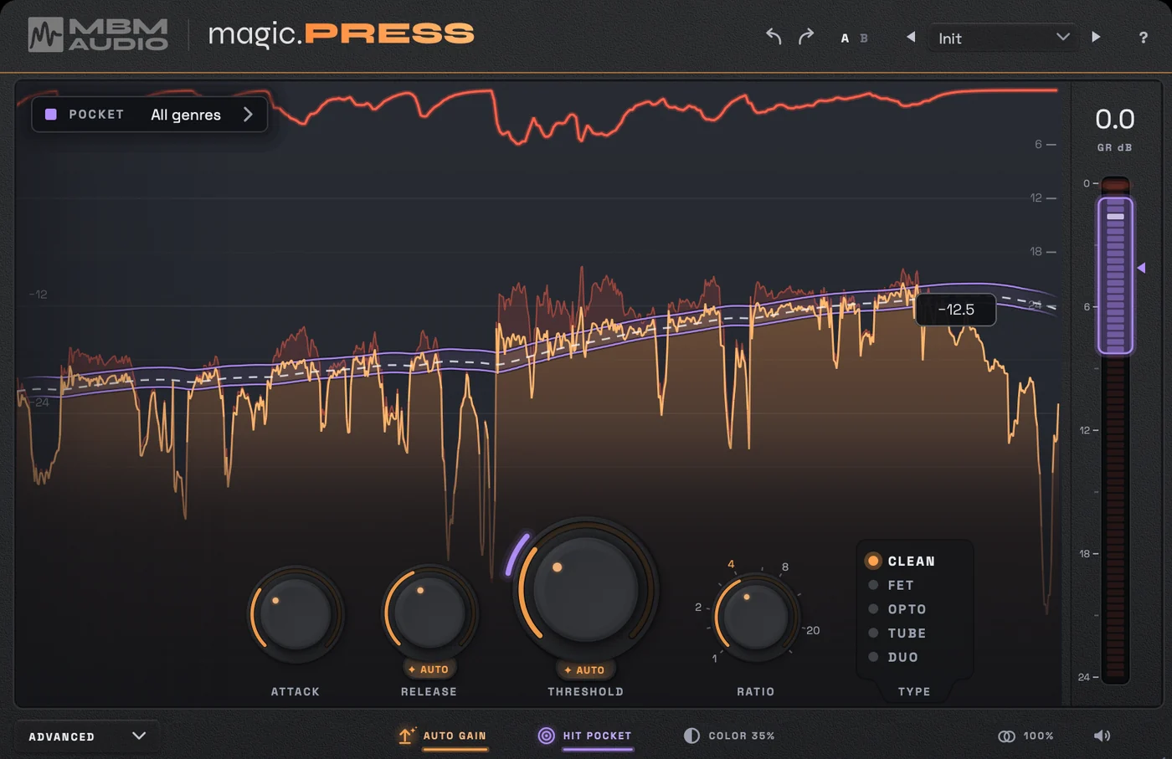Screen dimensions: 1172x759
Task: Expand the ADVANCED panel dropdown
Action: coord(87,736)
